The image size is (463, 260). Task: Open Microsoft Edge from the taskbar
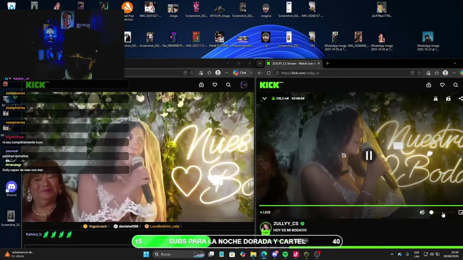pos(264,254)
